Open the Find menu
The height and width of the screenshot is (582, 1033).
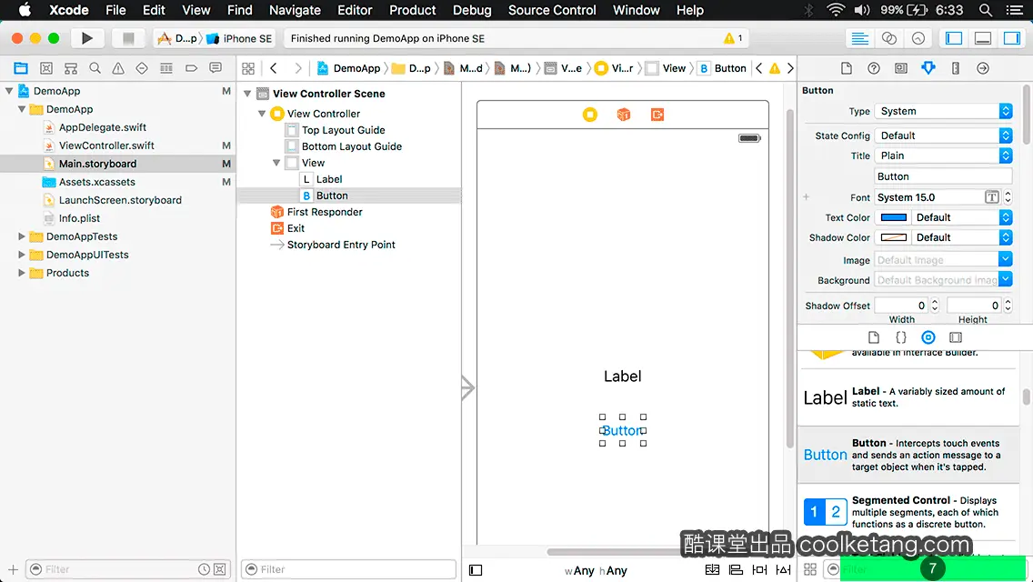pos(240,10)
